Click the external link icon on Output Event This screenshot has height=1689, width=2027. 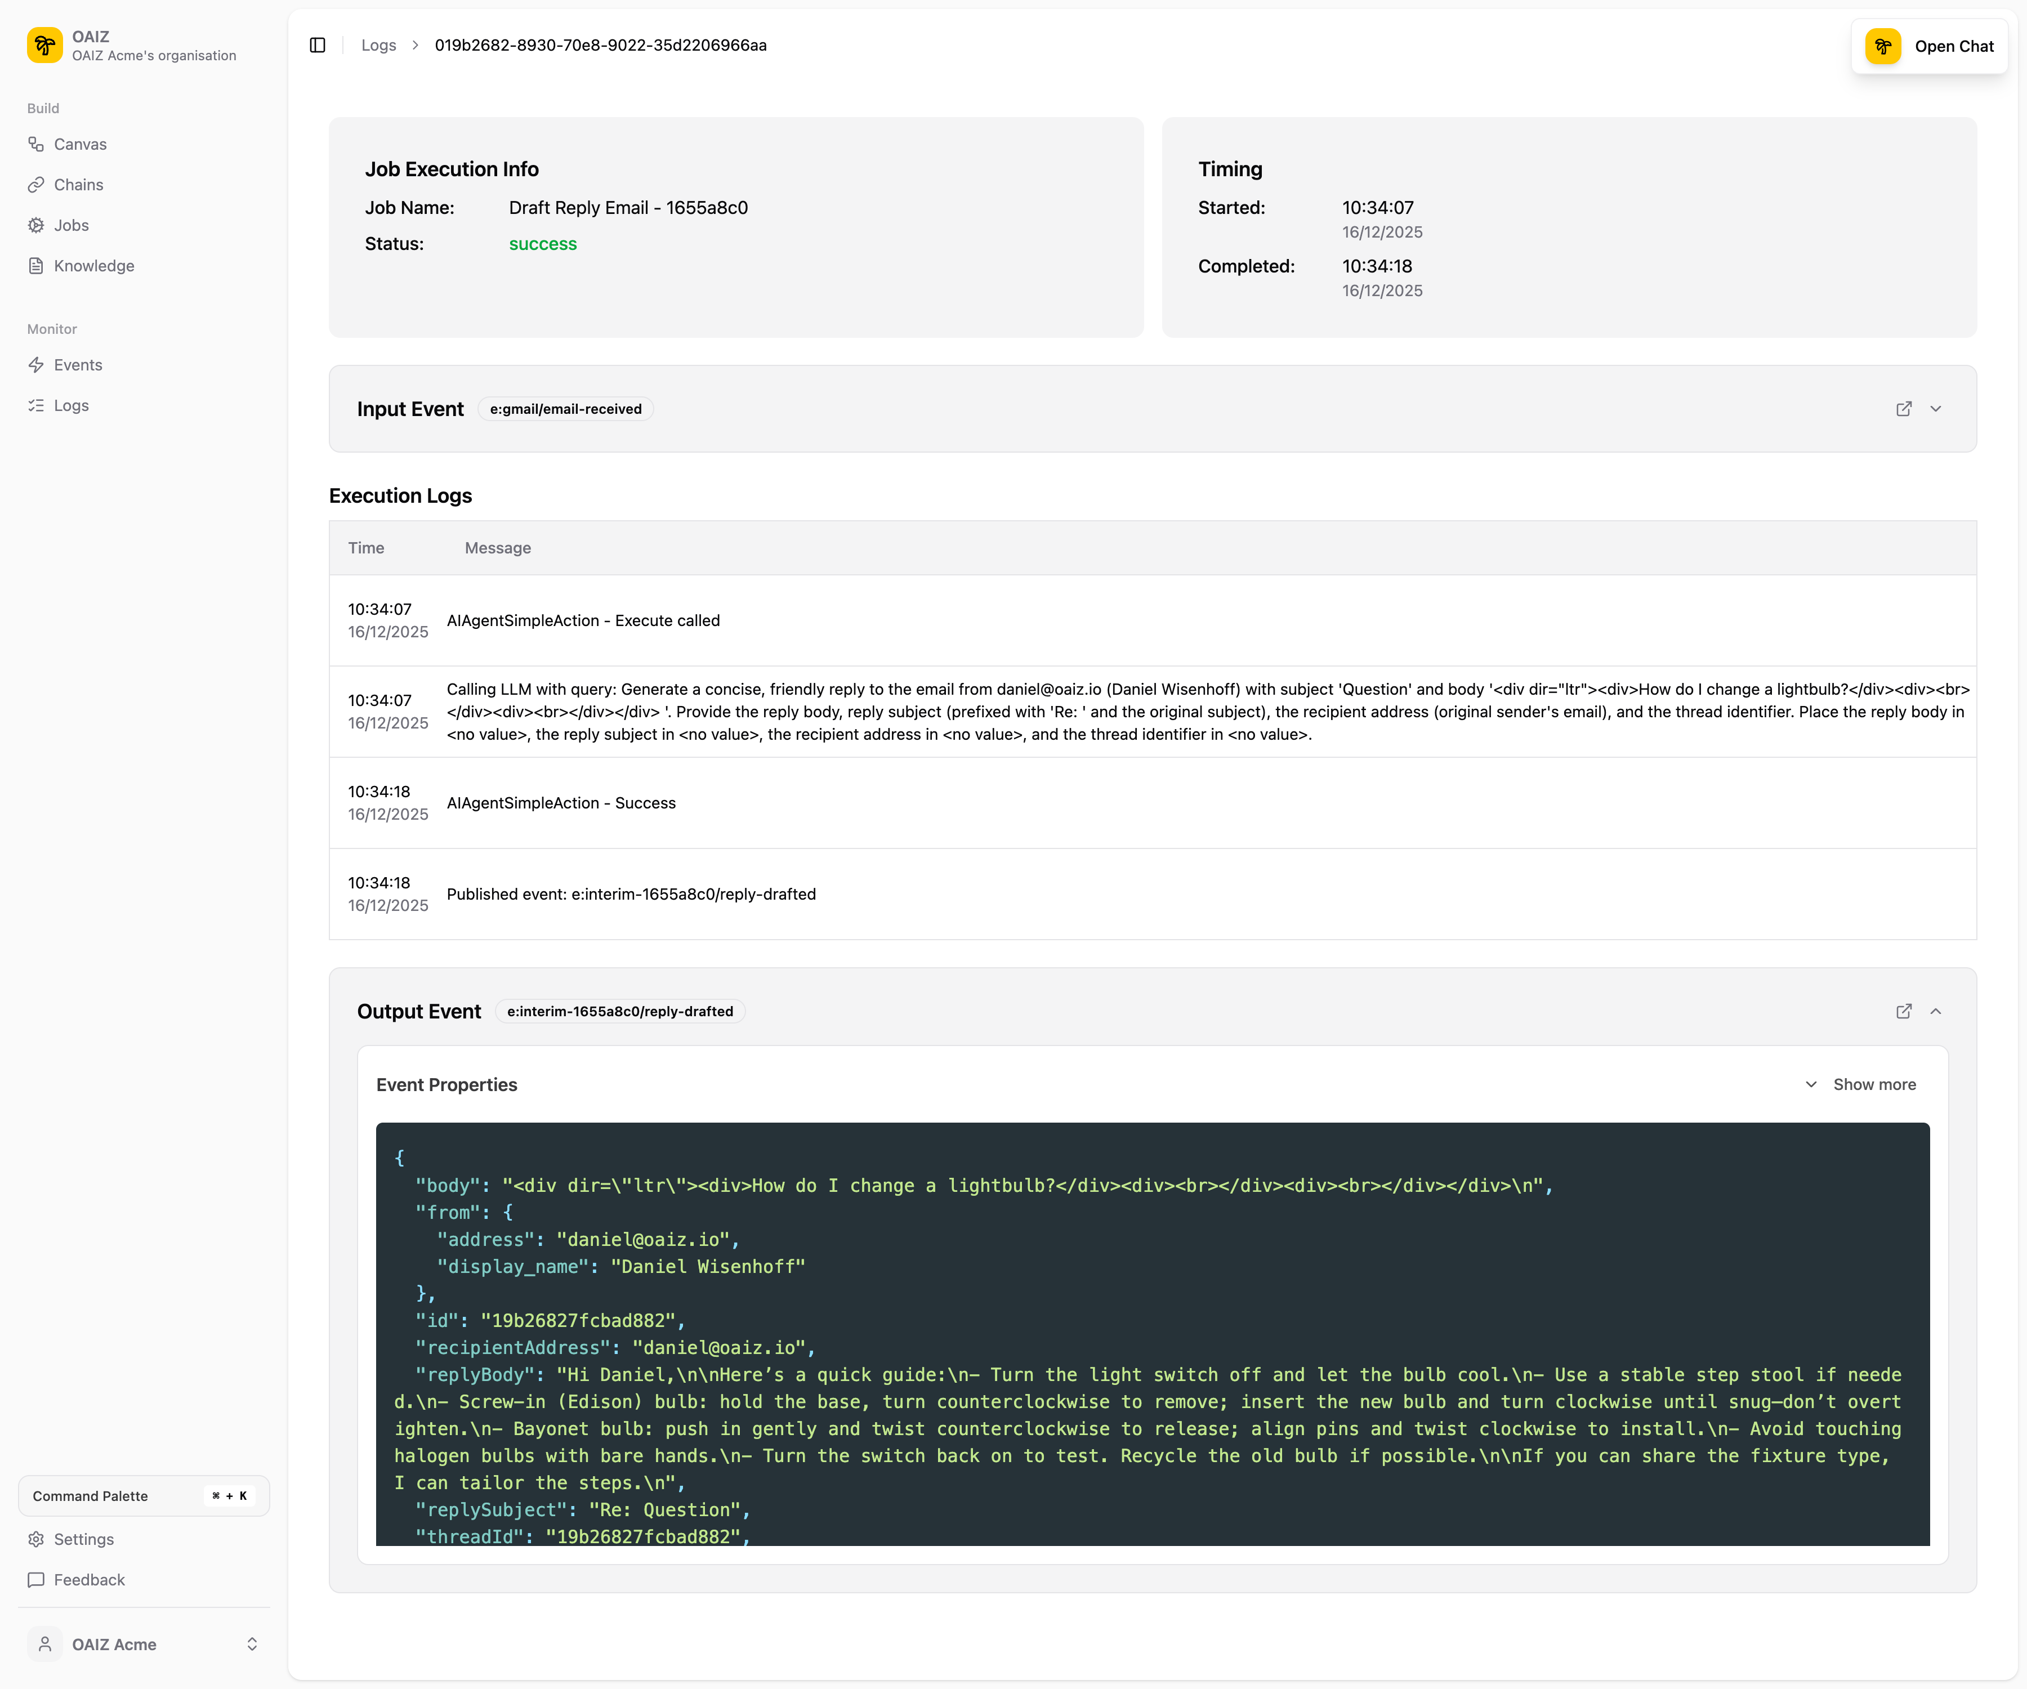click(1903, 1011)
